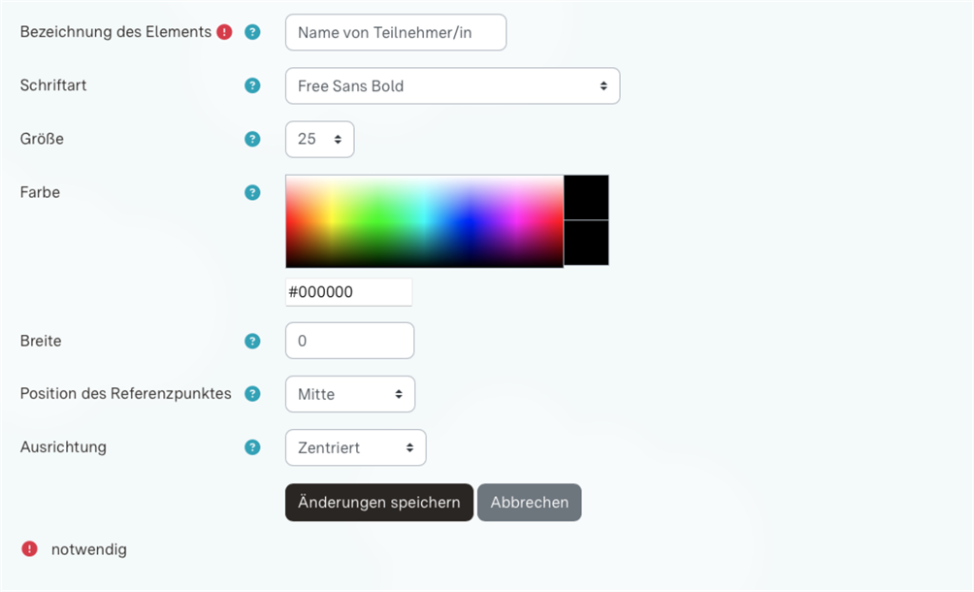Click the help icon next to Schriftart
Image resolution: width=974 pixels, height=592 pixels.
pos(252,85)
